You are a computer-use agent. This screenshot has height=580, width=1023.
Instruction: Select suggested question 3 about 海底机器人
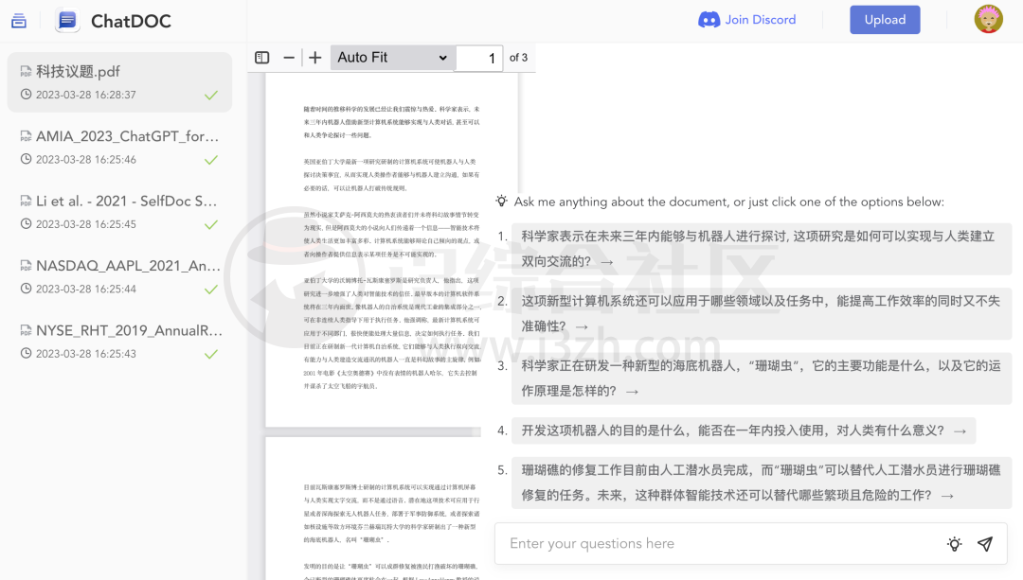coord(761,378)
